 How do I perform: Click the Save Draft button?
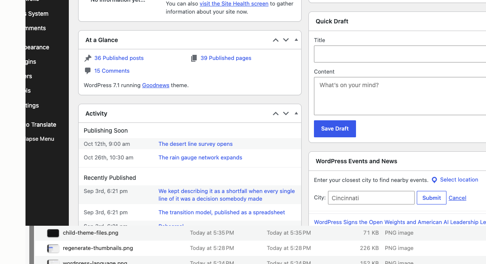coord(335,129)
